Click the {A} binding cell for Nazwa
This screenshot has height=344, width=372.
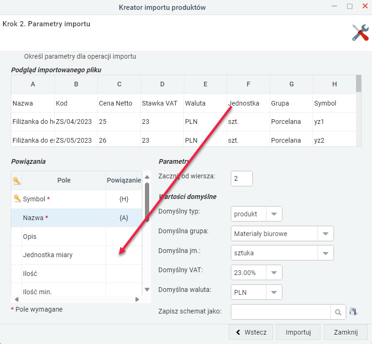pyautogui.click(x=124, y=218)
